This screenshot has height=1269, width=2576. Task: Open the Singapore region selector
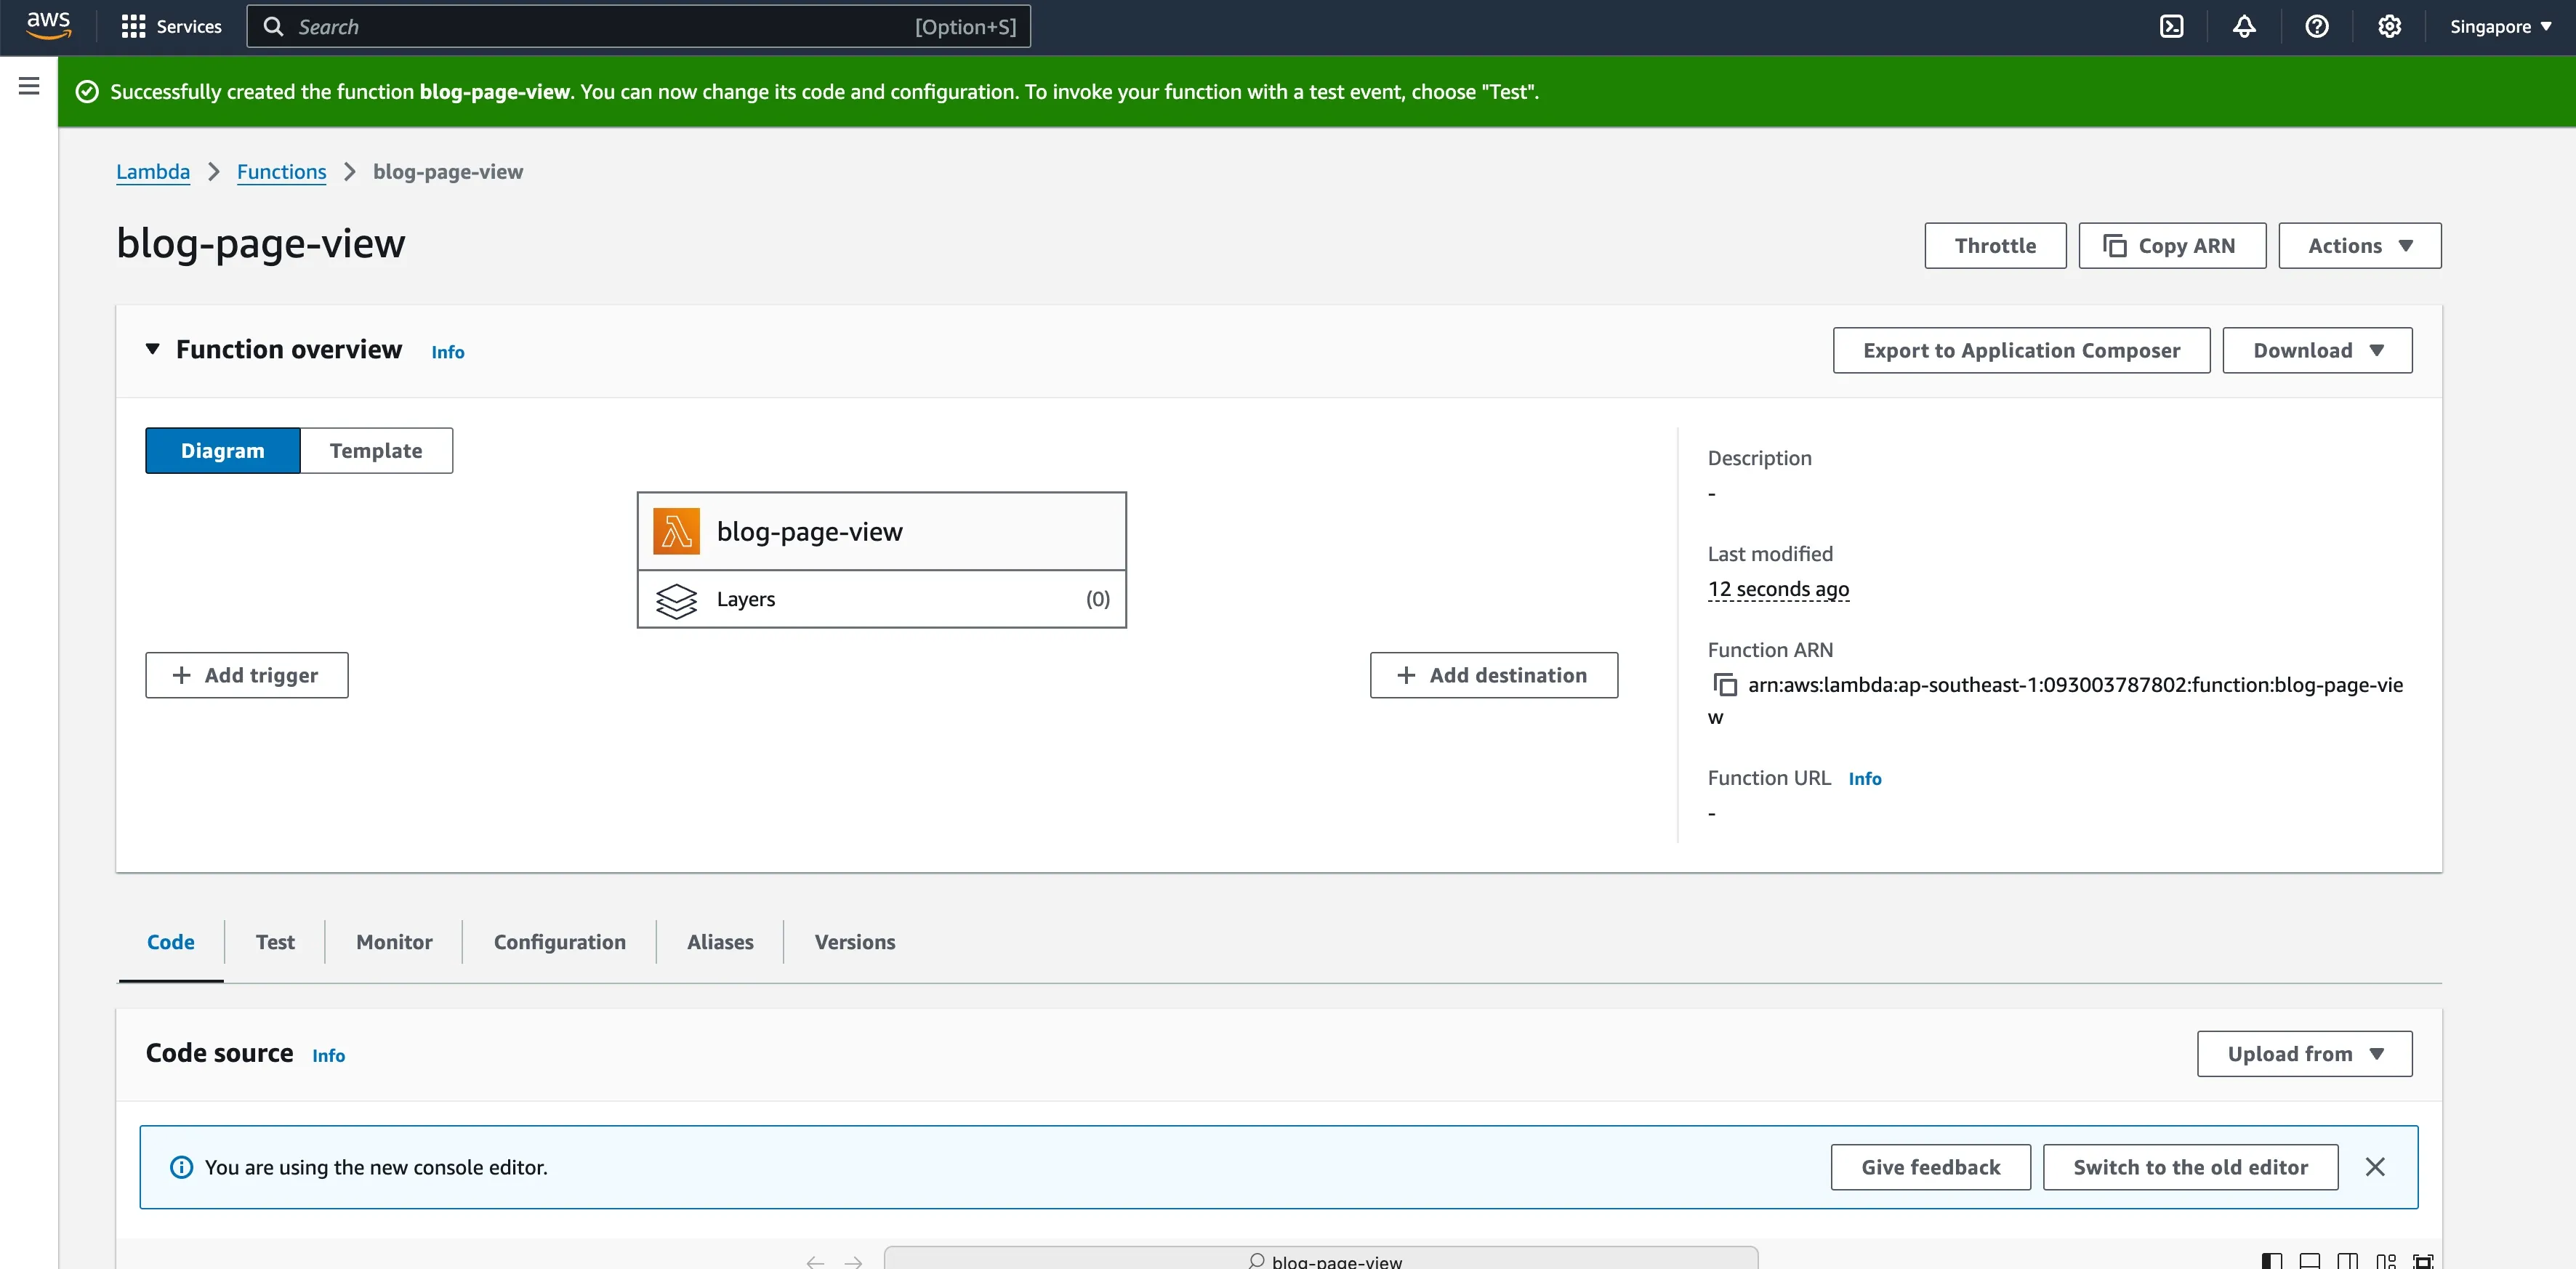tap(2500, 26)
